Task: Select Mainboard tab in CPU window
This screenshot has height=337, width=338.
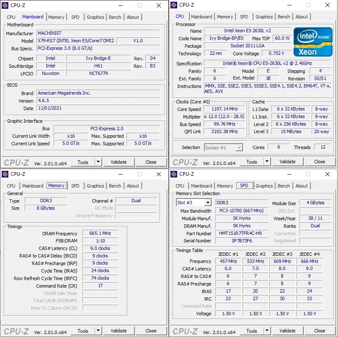Action: pyautogui.click(x=201, y=17)
